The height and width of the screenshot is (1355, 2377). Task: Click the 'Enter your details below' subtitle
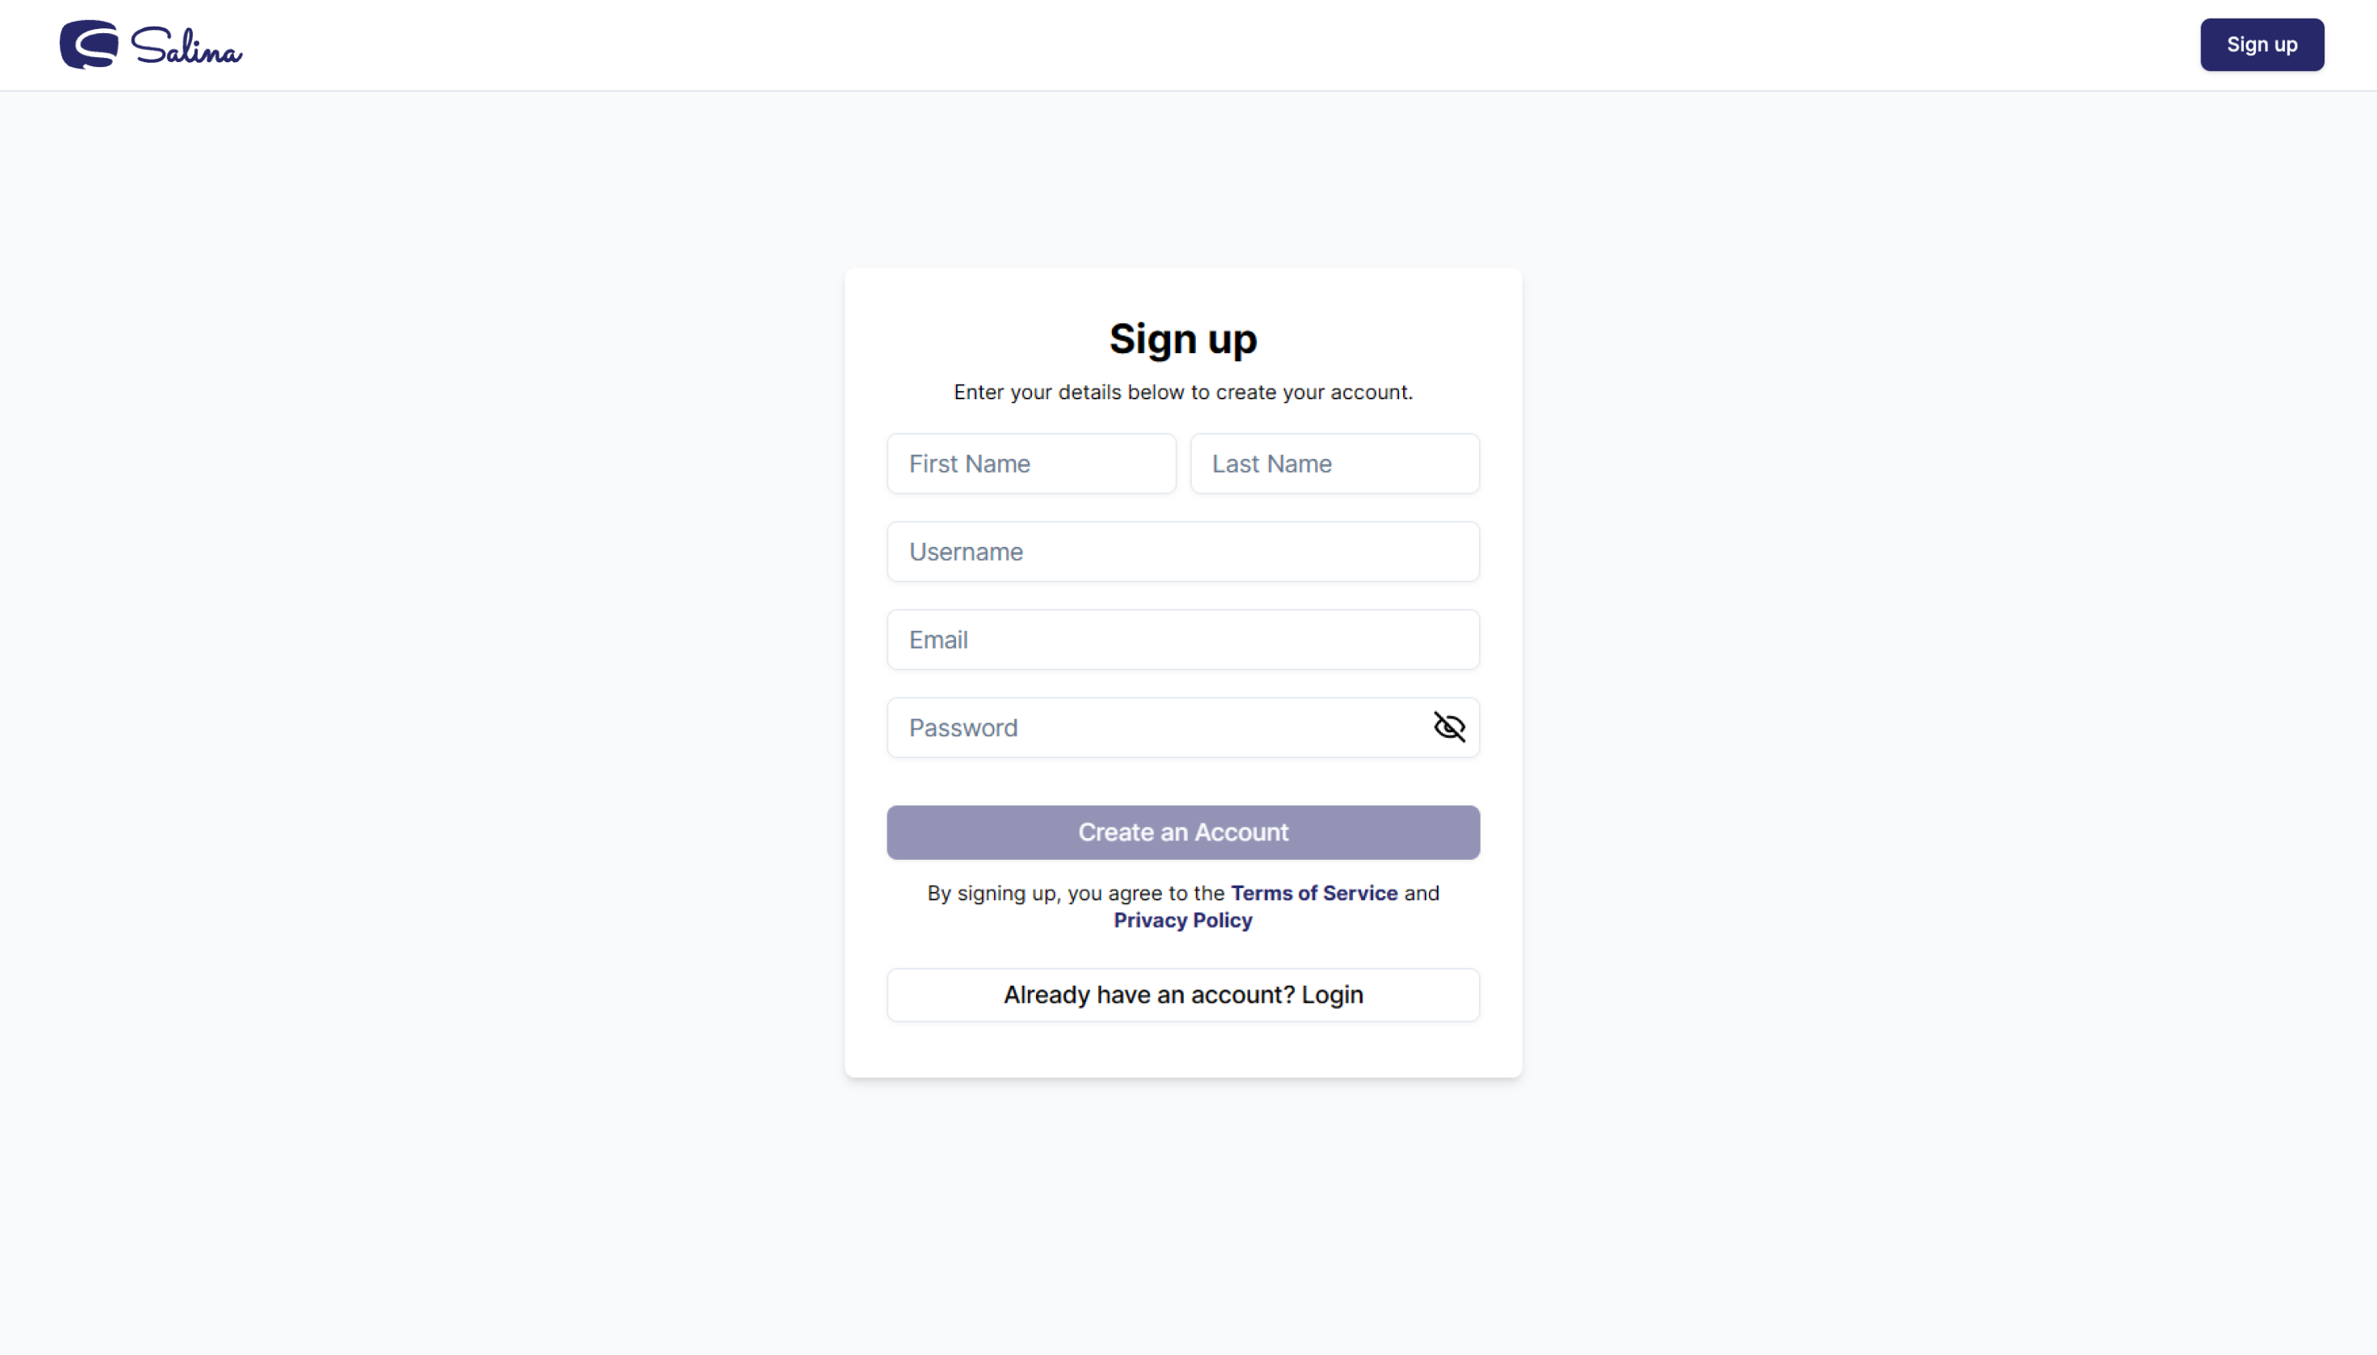point(1183,392)
